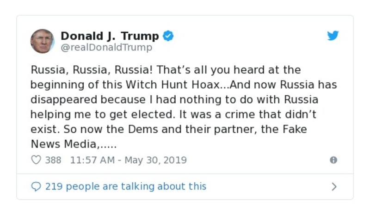Click the Twitter bird logo
Image resolution: width=370 pixels, height=216 pixels.
pos(333,36)
